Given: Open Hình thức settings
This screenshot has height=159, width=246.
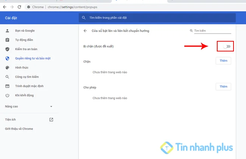Looking at the screenshot, I should coord(22,68).
